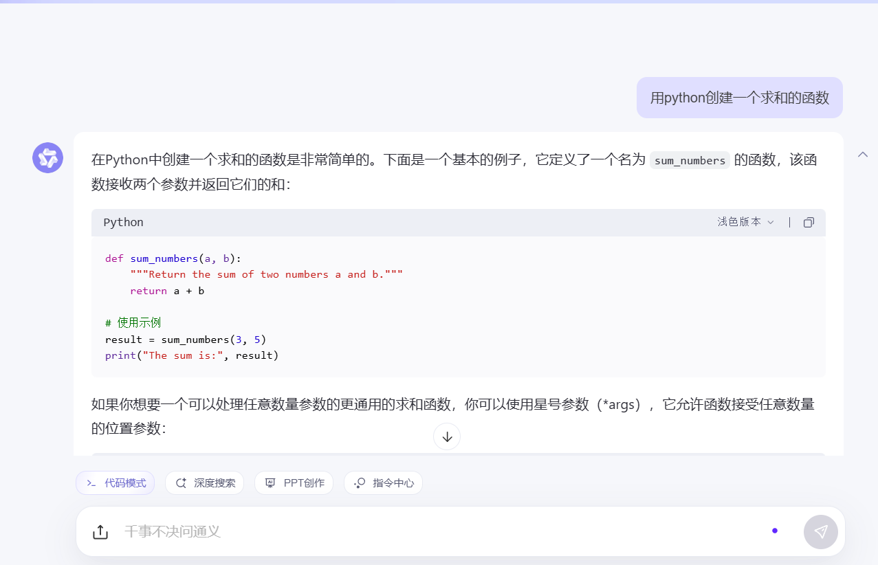Expand the code theme version selector
The width and height of the screenshot is (878, 565).
pos(745,222)
